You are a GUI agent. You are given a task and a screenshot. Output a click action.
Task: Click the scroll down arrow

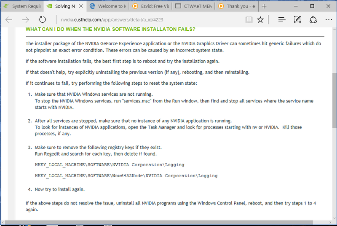(334, 218)
